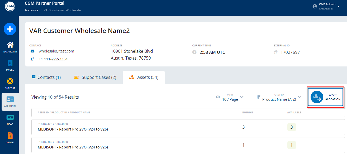Open the Support lifebuoy icon
The image size is (347, 154).
10,81
